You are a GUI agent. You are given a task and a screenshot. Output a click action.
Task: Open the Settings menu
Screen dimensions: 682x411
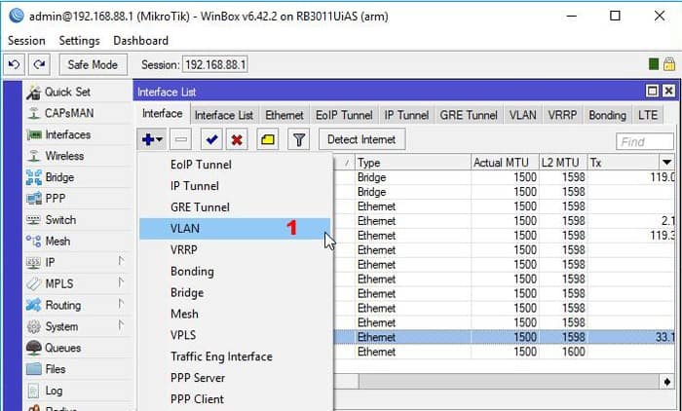tap(79, 41)
